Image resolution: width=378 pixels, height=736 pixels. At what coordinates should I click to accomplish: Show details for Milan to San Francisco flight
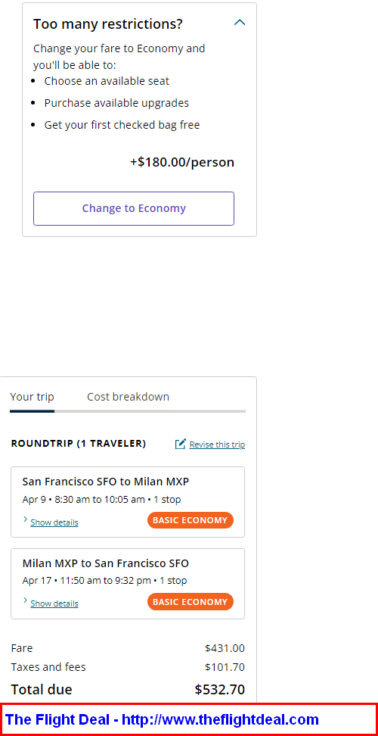coord(54,603)
